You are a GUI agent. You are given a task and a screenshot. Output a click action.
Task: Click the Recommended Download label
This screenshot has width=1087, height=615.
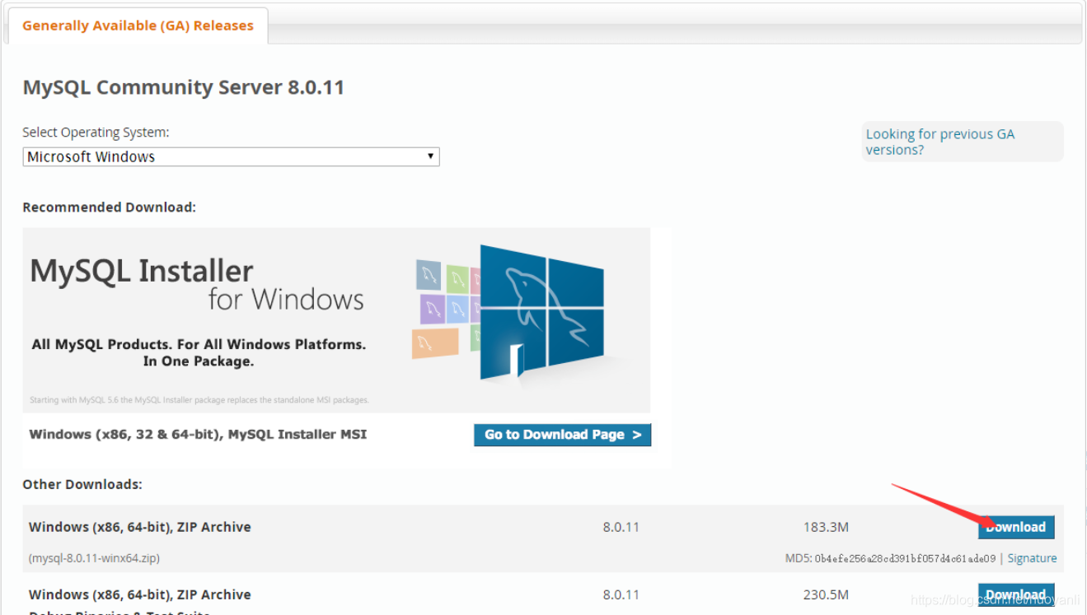coord(109,207)
